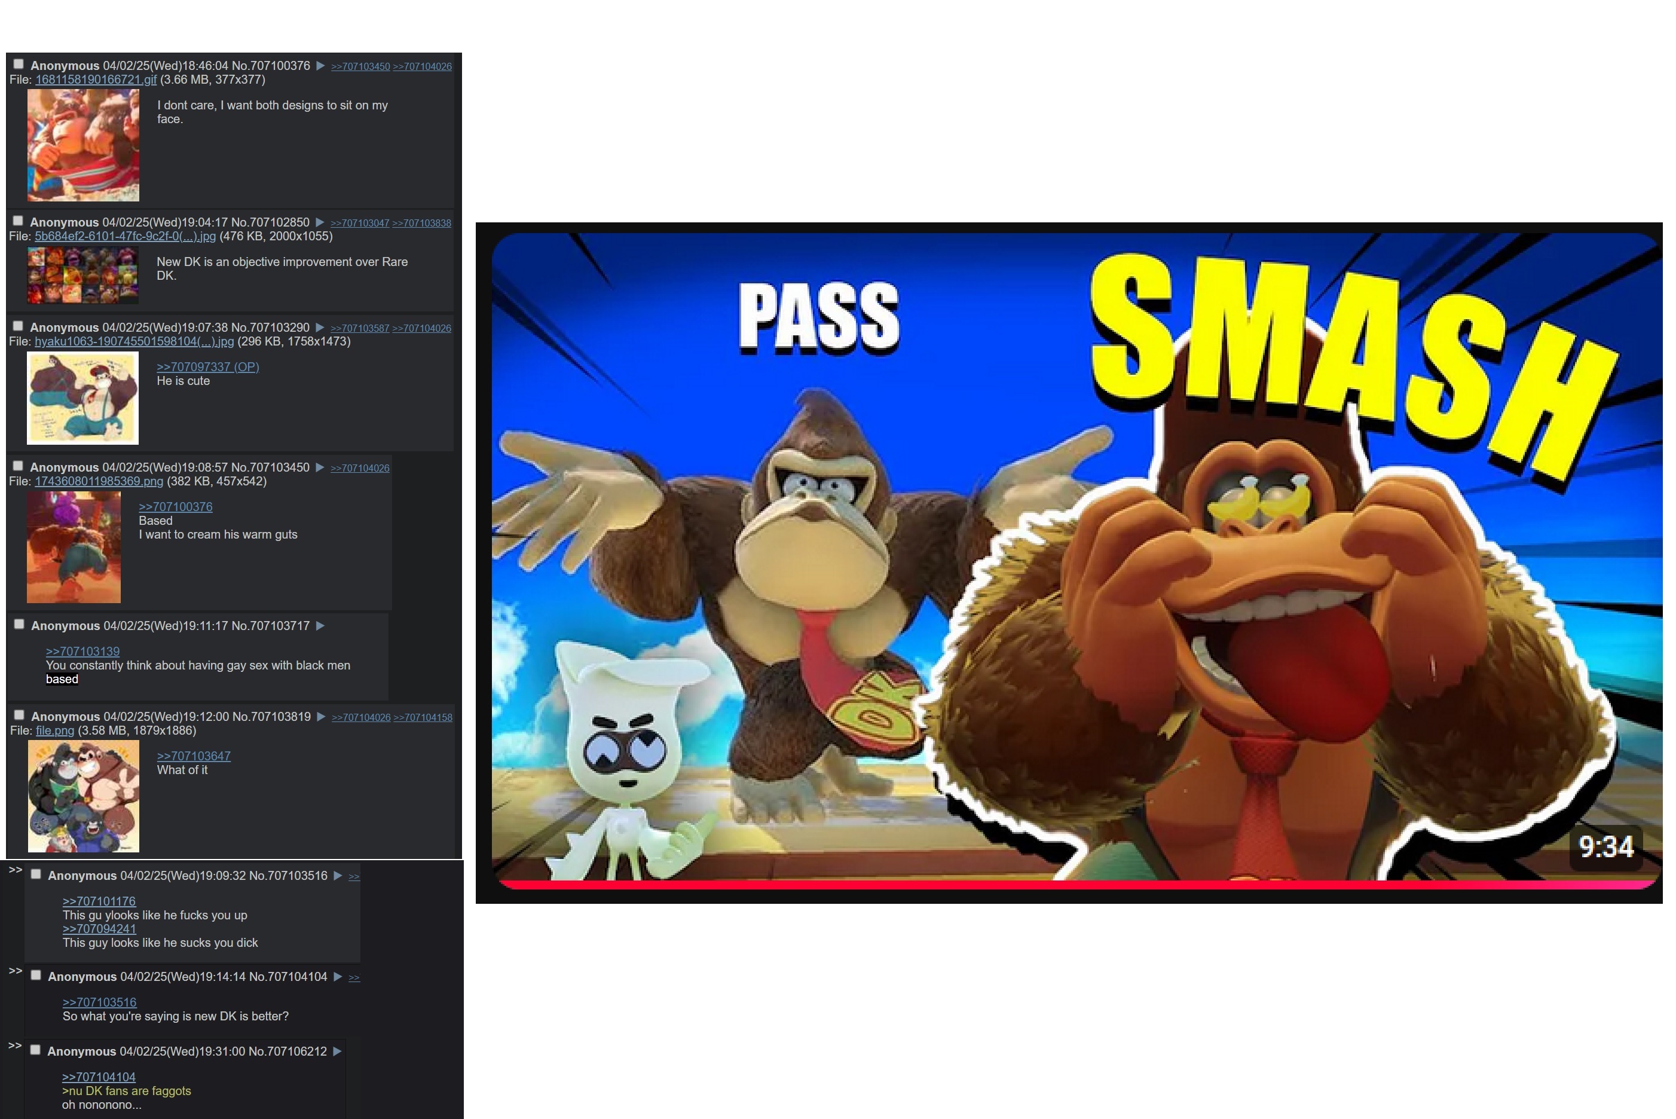Open backlink >>707104158 on post 707103819
The width and height of the screenshot is (1676, 1119).
(x=423, y=717)
